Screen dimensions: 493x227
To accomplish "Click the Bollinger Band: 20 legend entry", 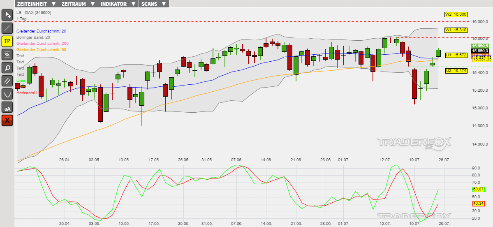I will (33, 37).
